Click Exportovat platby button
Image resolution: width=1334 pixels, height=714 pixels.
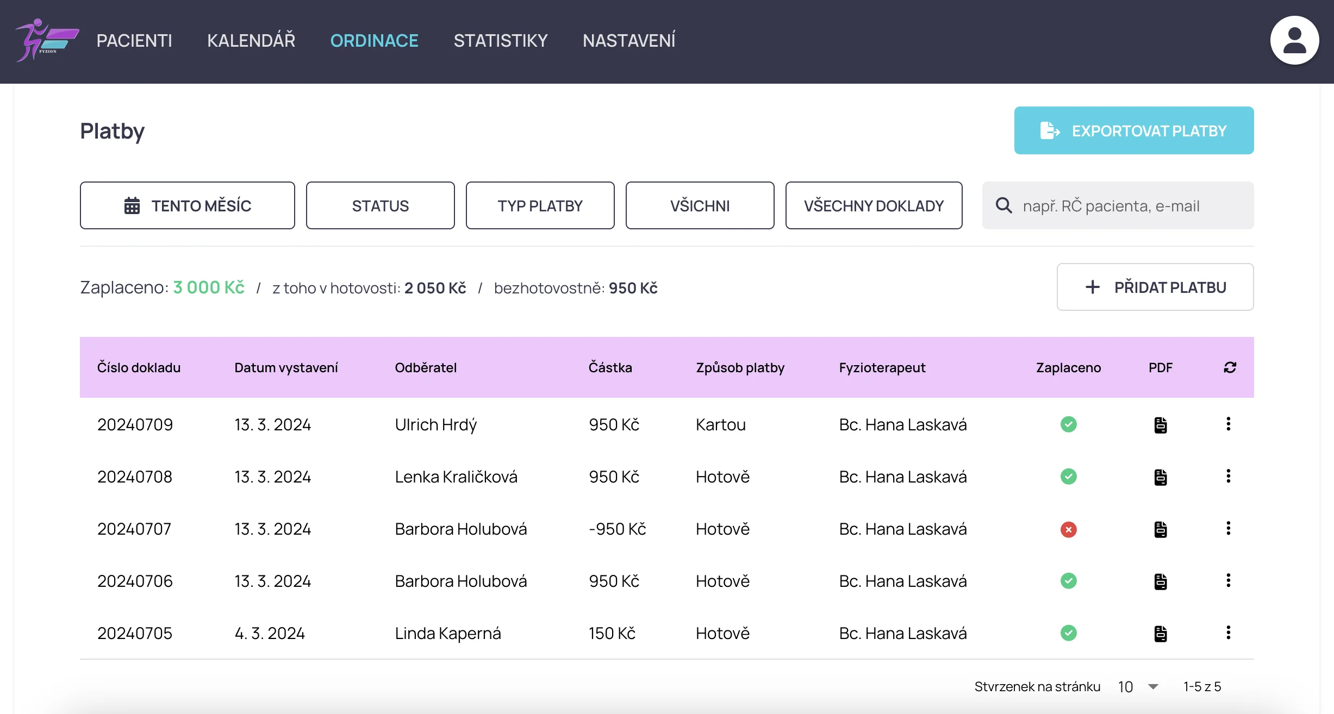1133,130
